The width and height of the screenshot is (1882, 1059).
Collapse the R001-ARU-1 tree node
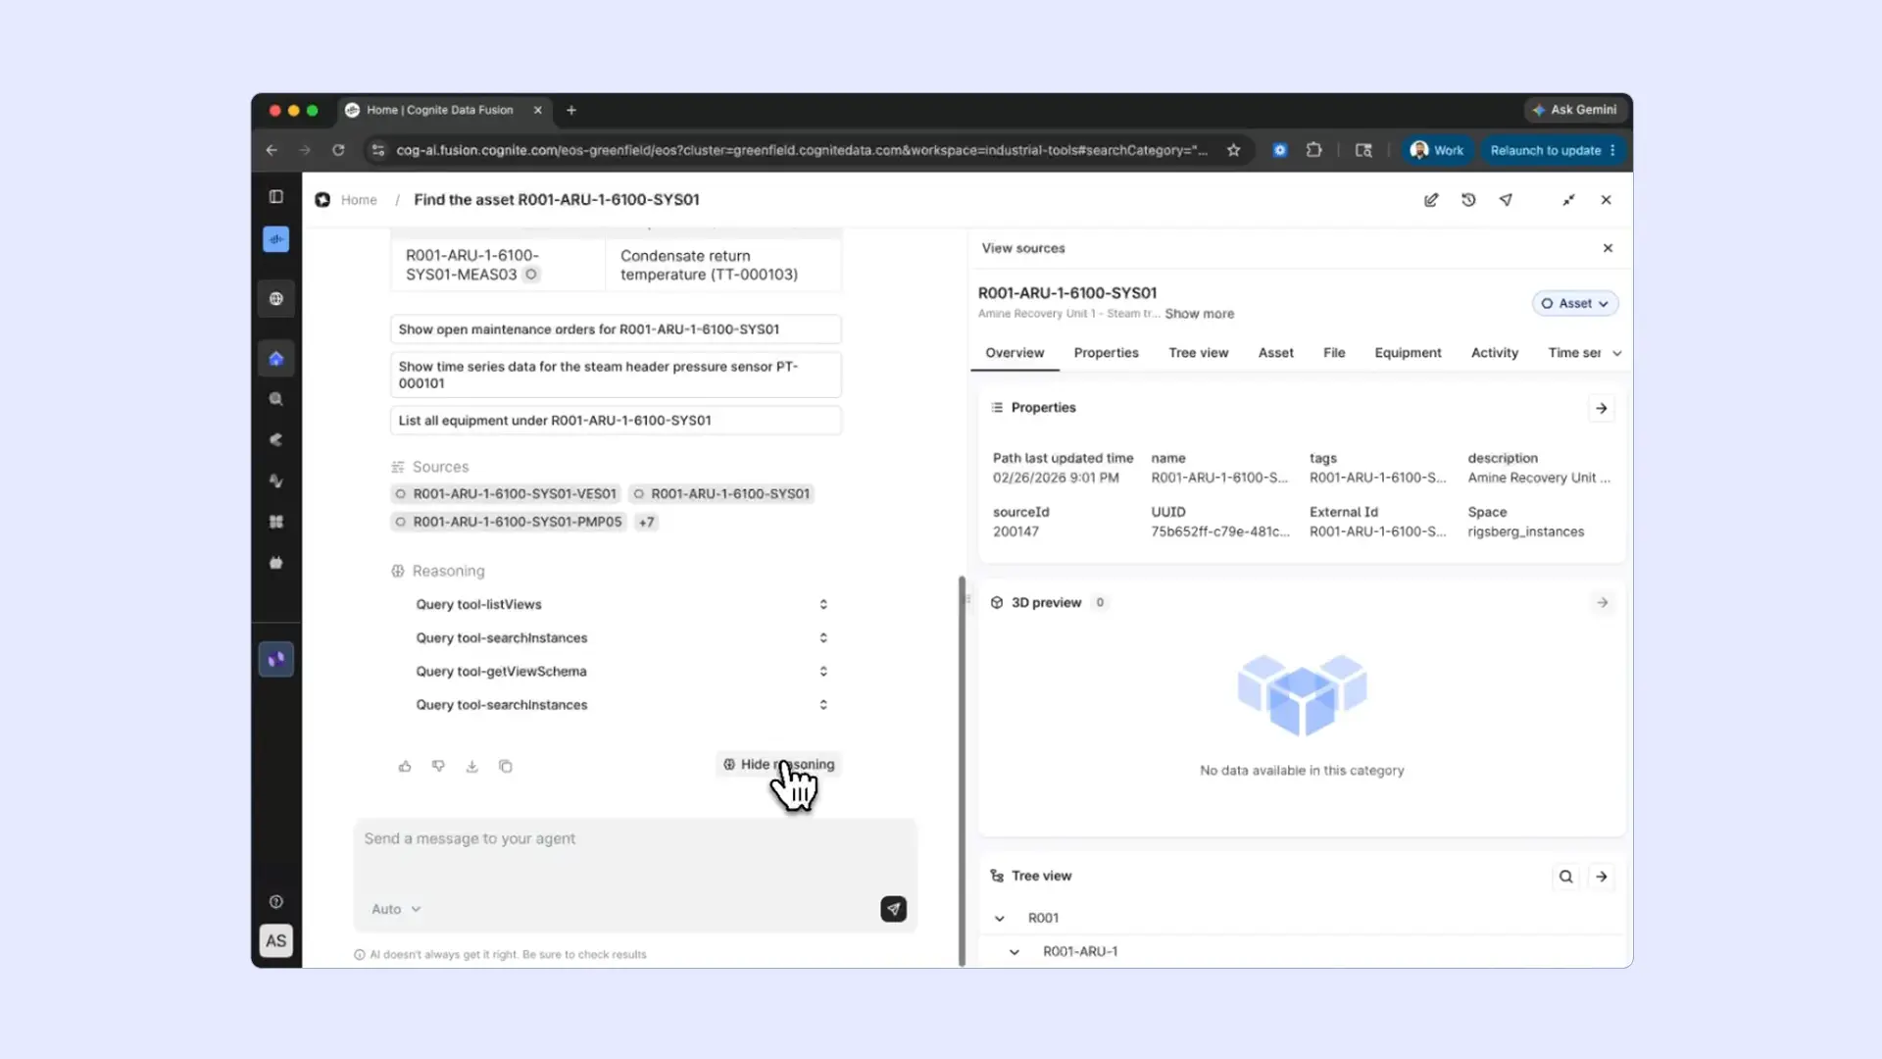click(x=1015, y=952)
